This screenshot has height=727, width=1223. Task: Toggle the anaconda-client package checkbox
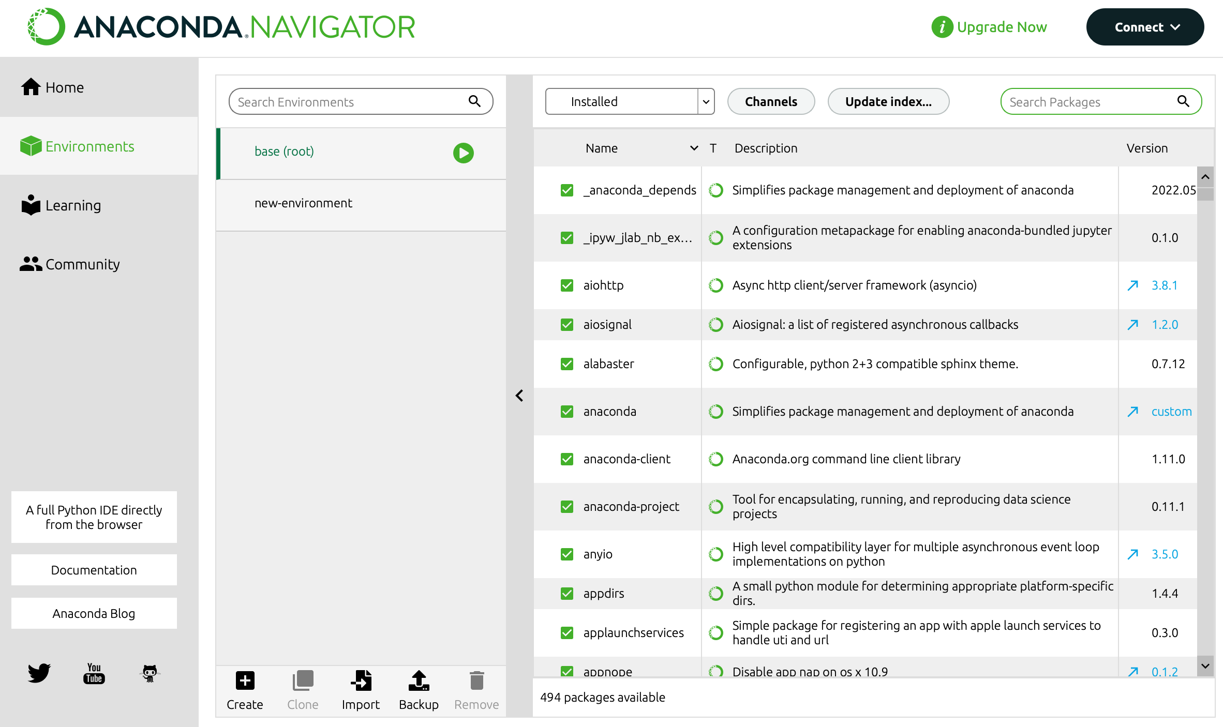(567, 459)
